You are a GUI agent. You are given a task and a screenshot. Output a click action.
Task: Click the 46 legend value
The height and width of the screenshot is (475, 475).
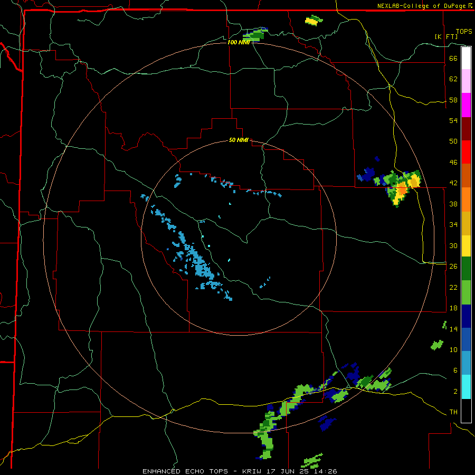pos(453,163)
